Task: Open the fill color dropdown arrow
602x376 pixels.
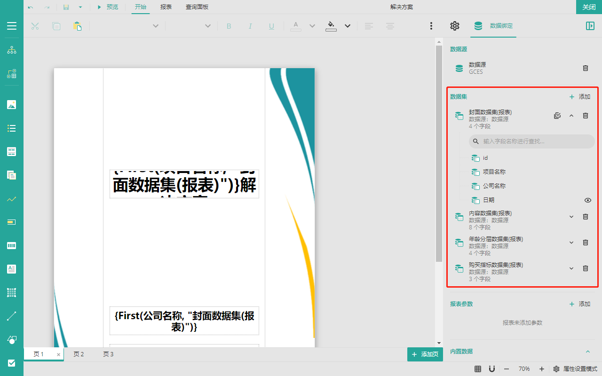Action: pos(348,26)
